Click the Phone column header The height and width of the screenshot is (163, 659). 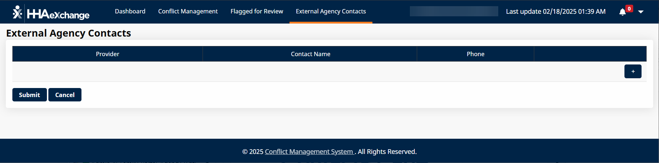click(x=475, y=54)
